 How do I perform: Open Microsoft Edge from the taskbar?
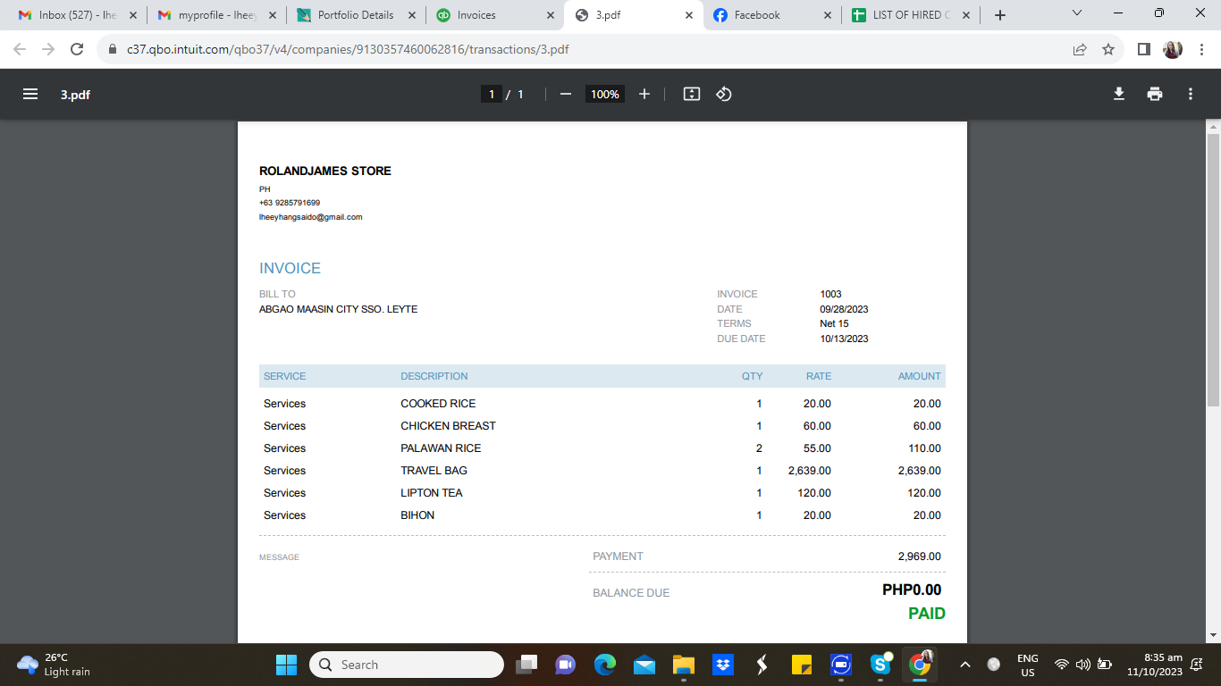tap(605, 665)
